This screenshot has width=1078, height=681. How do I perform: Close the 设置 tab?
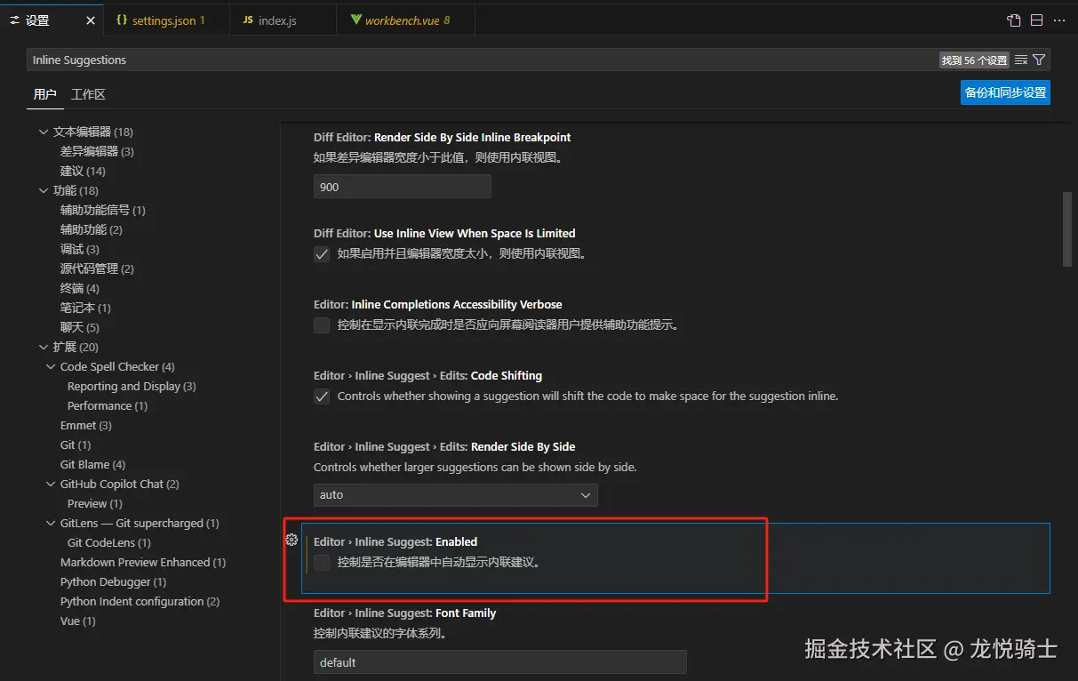(x=91, y=20)
